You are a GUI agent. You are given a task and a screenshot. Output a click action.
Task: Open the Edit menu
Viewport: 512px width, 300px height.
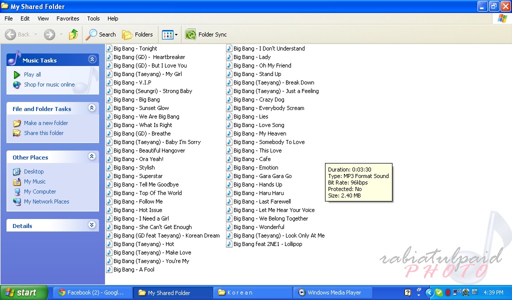tap(25, 18)
